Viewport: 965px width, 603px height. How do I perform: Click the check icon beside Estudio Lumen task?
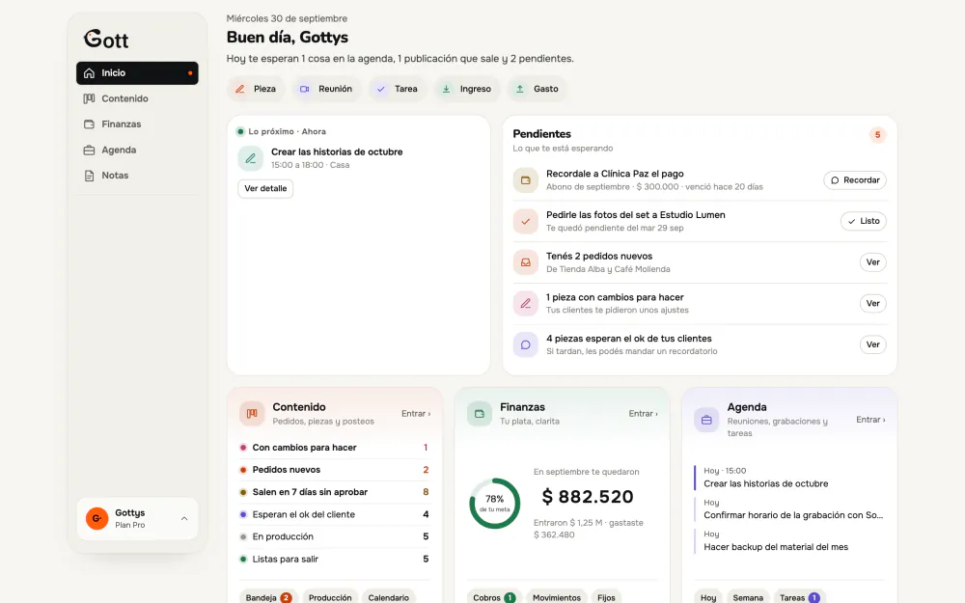tap(526, 222)
